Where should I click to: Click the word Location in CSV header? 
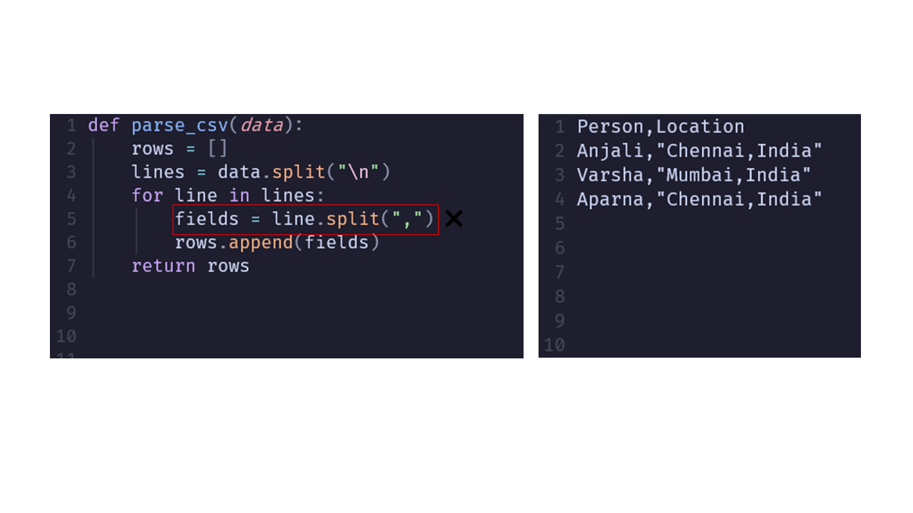(700, 127)
